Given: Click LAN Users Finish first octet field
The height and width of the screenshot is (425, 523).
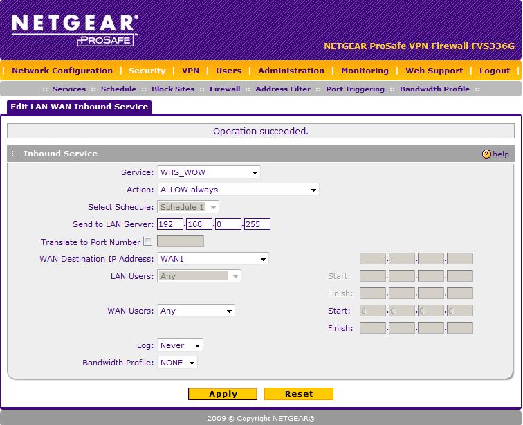Looking at the screenshot, I should pos(373,293).
